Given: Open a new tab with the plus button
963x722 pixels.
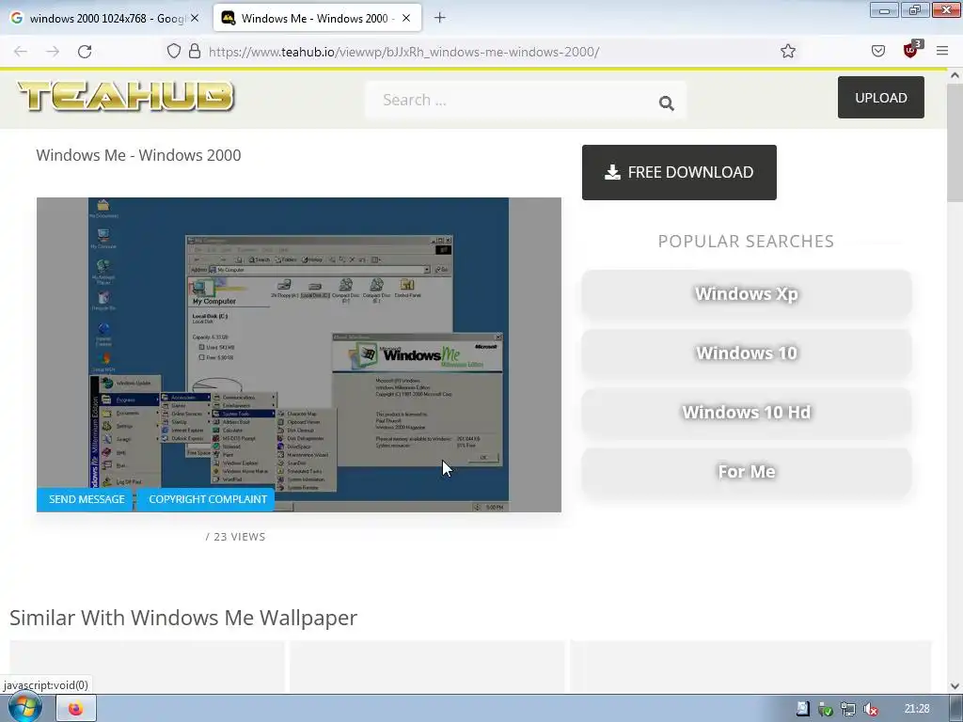Looking at the screenshot, I should [440, 18].
